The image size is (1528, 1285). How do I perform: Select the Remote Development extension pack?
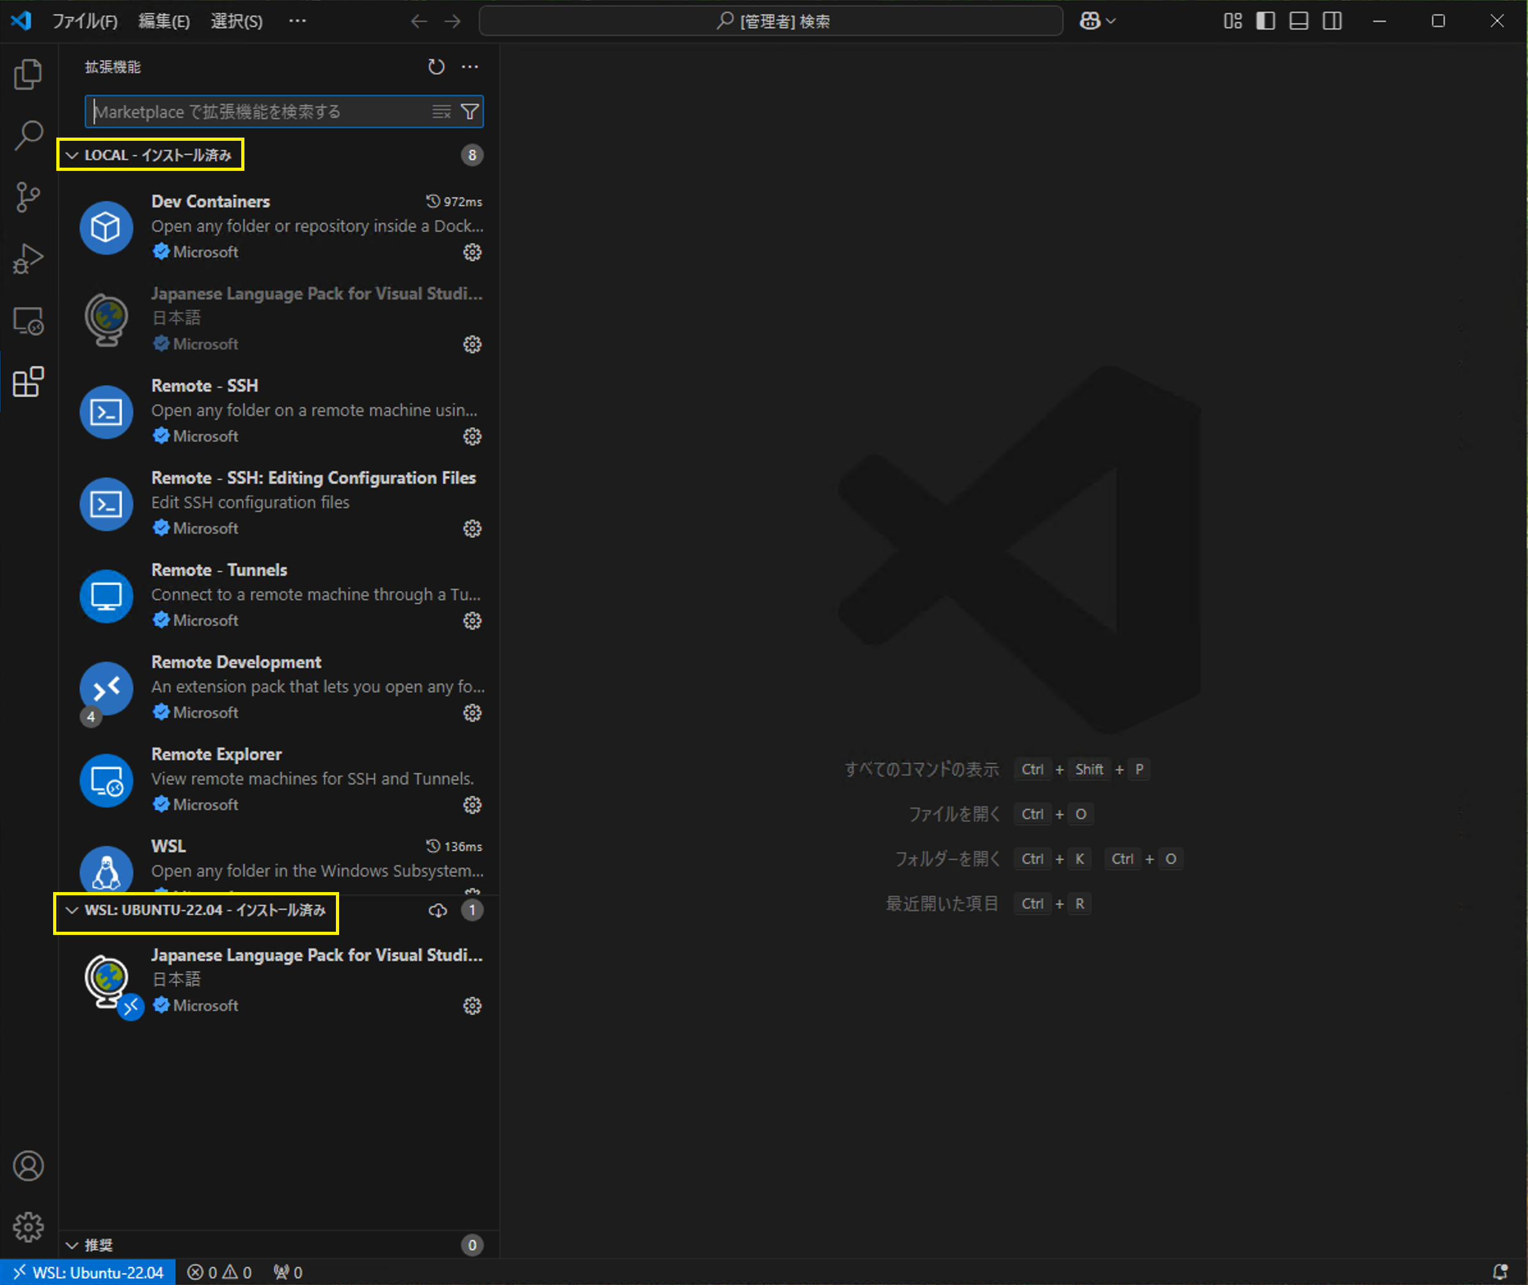point(280,687)
